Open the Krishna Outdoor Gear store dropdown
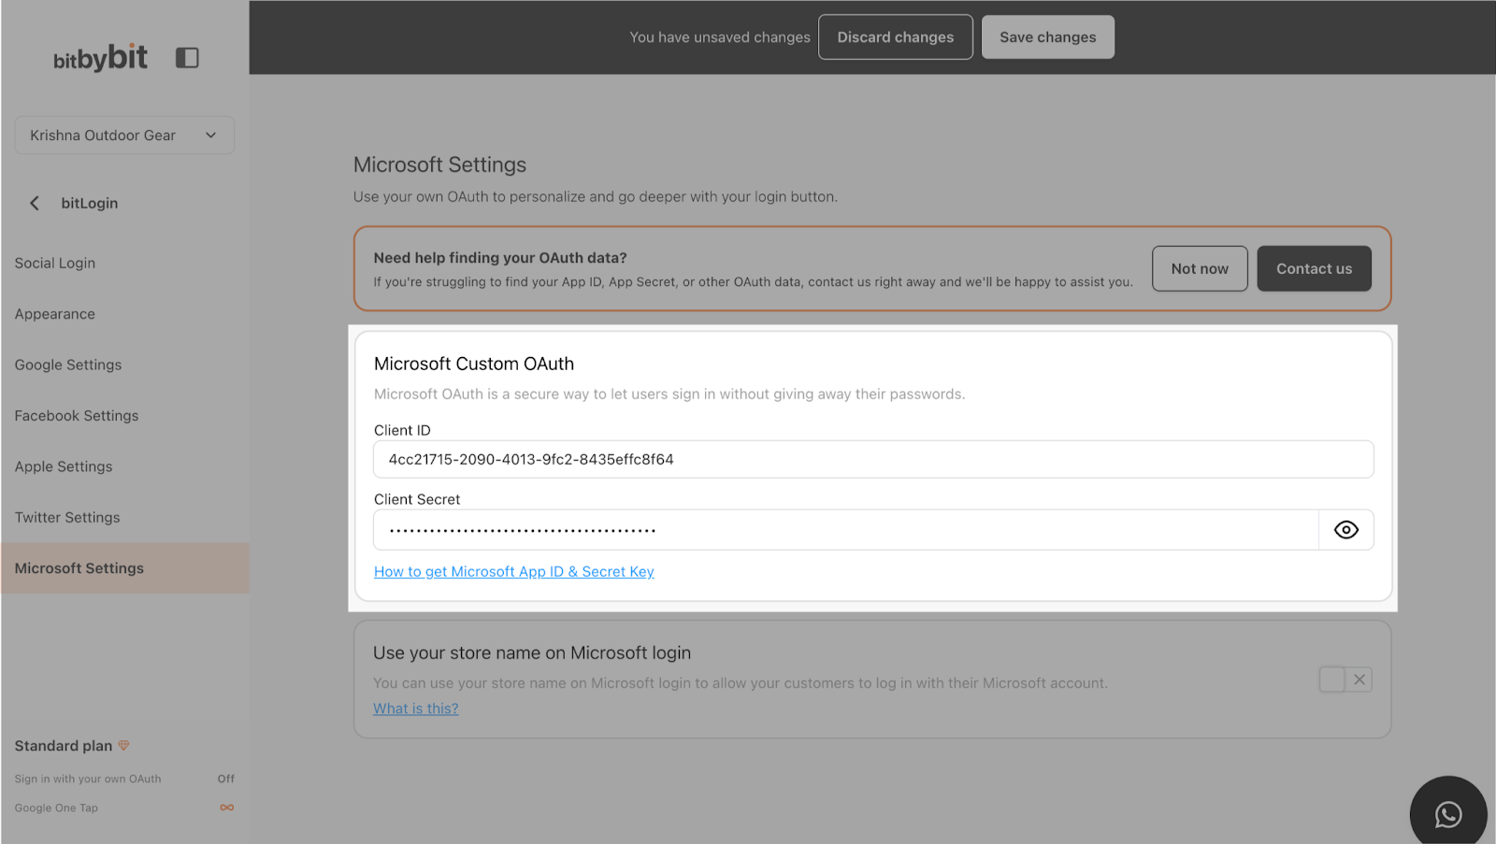 tap(124, 136)
